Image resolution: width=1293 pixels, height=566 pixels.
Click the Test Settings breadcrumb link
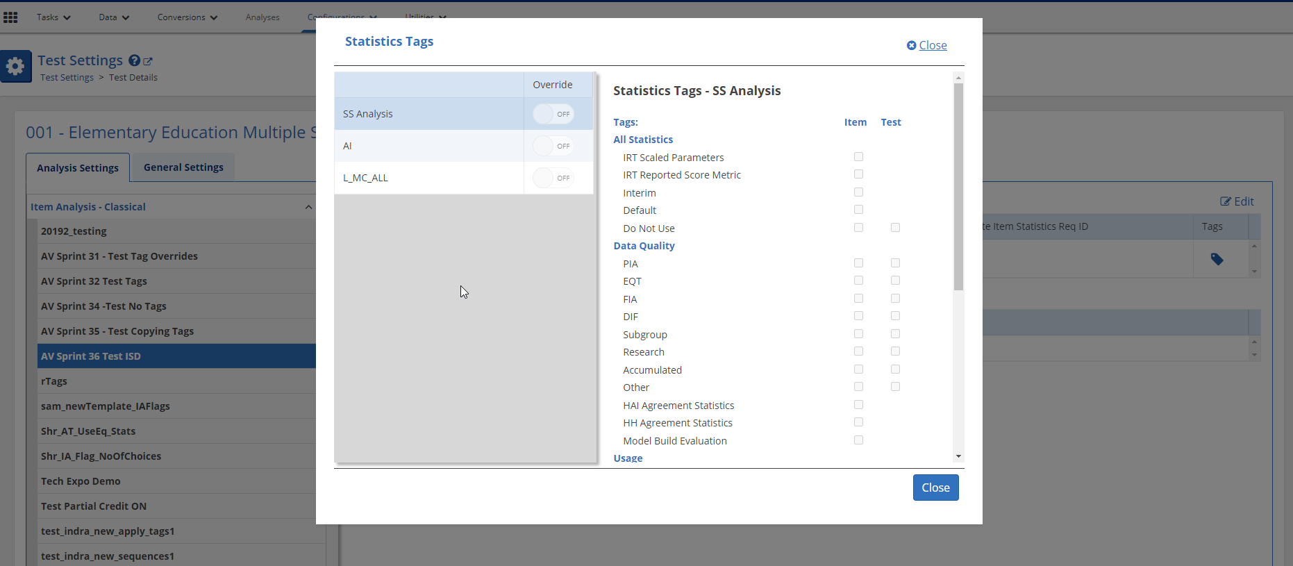coord(67,78)
